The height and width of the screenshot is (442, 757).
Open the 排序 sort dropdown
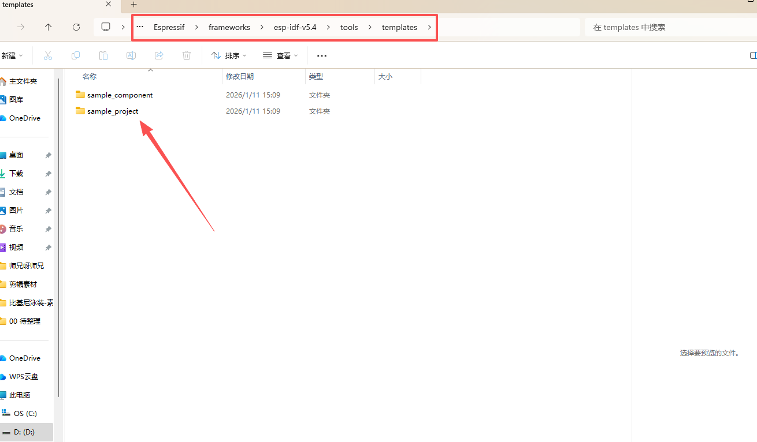(229, 55)
